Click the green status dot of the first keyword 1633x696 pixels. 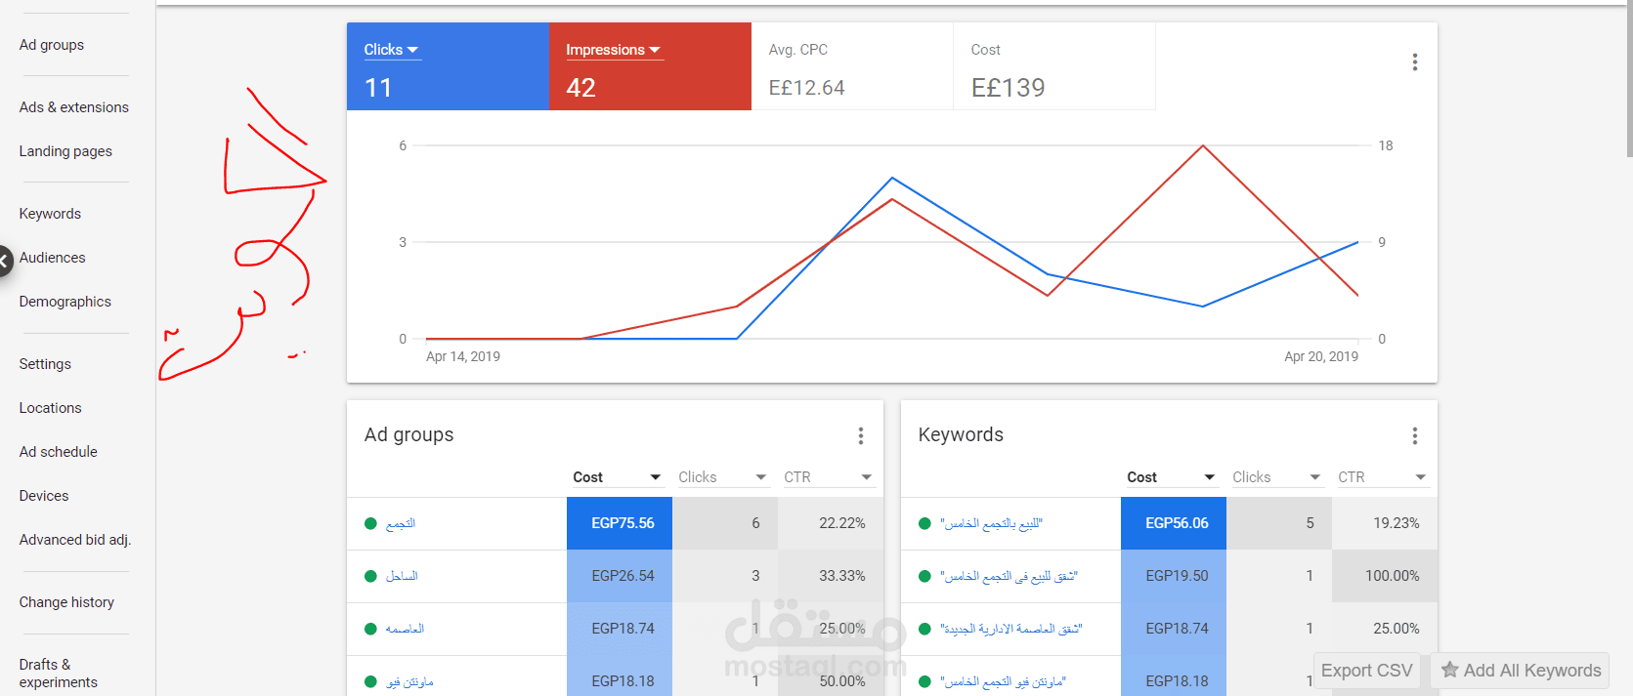pos(924,523)
